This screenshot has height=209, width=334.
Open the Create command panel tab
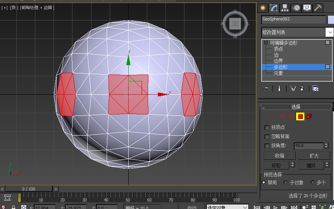[x=263, y=8]
